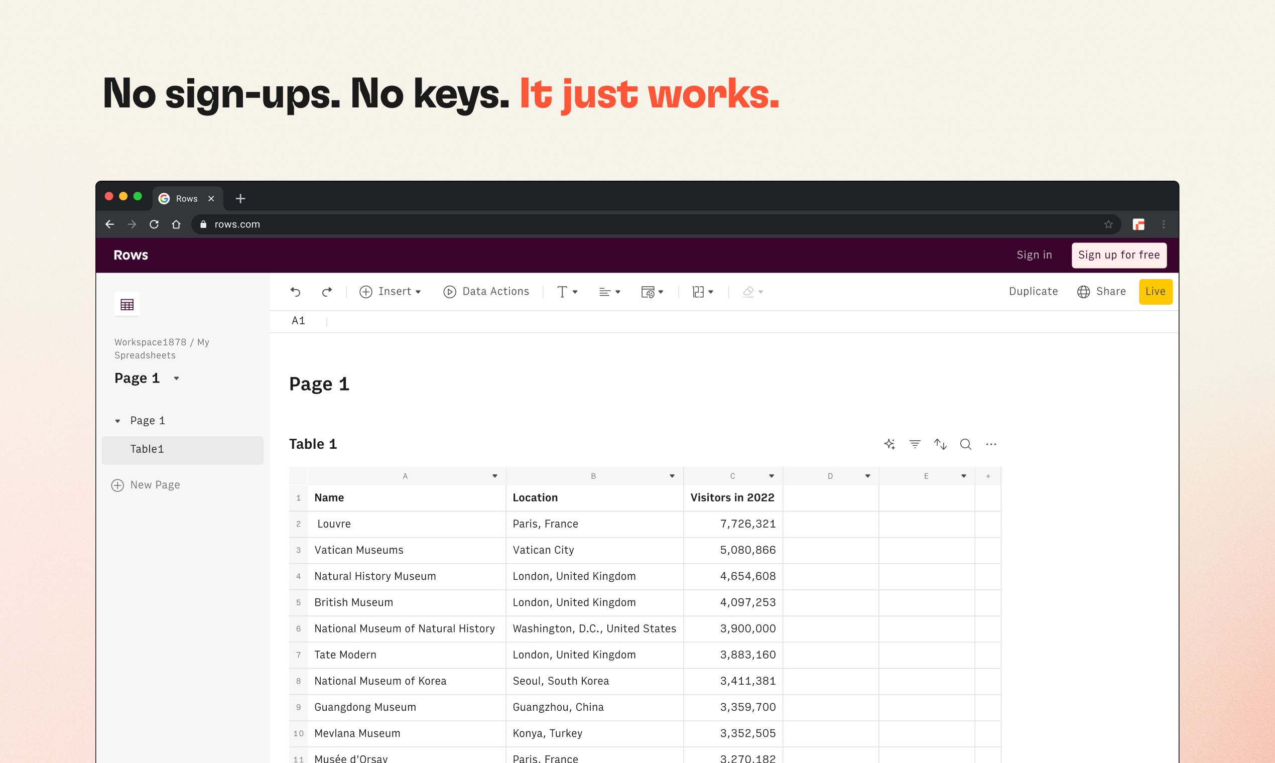The image size is (1275, 763).
Task: Open text alignment dropdown
Action: tap(610, 292)
